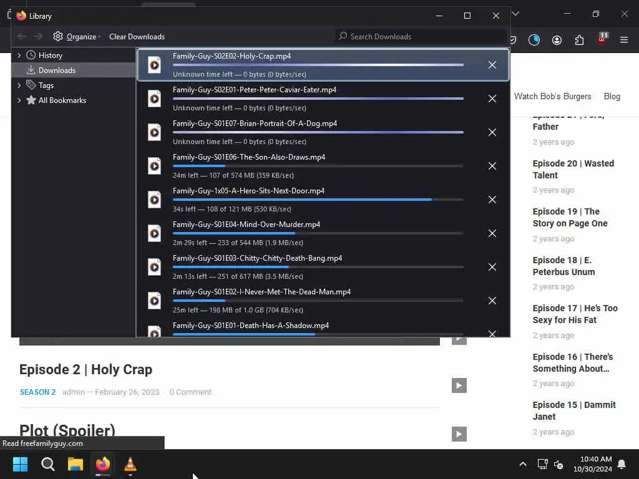Select All Bookmarks in the sidebar
The width and height of the screenshot is (639, 479).
click(x=62, y=100)
